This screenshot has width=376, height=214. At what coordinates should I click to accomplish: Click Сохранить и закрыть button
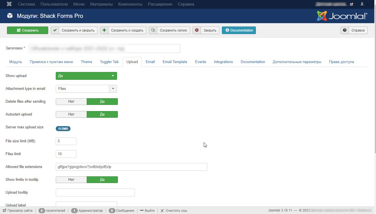click(74, 30)
